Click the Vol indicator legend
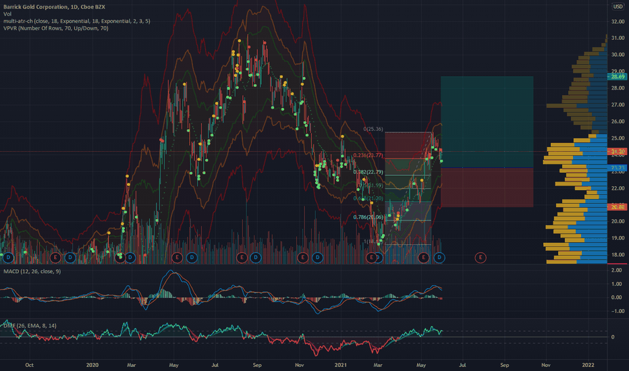The height and width of the screenshot is (371, 629). coord(7,14)
